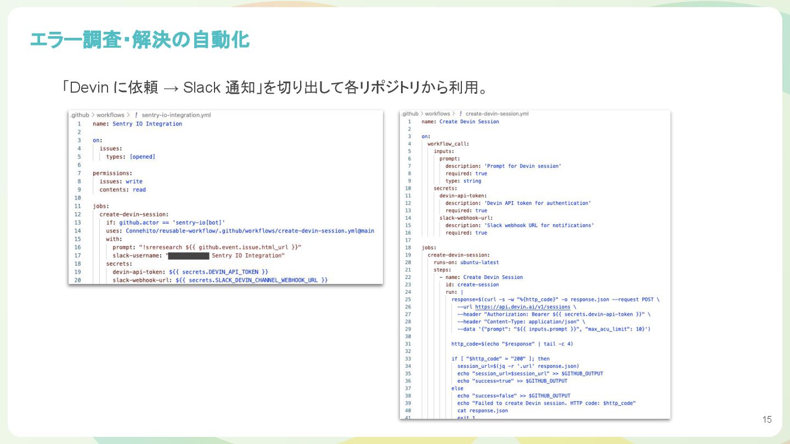Click the 'if [ "$http_code" = "200" ]; then' line
This screenshot has width=790, height=444.
coord(500,358)
